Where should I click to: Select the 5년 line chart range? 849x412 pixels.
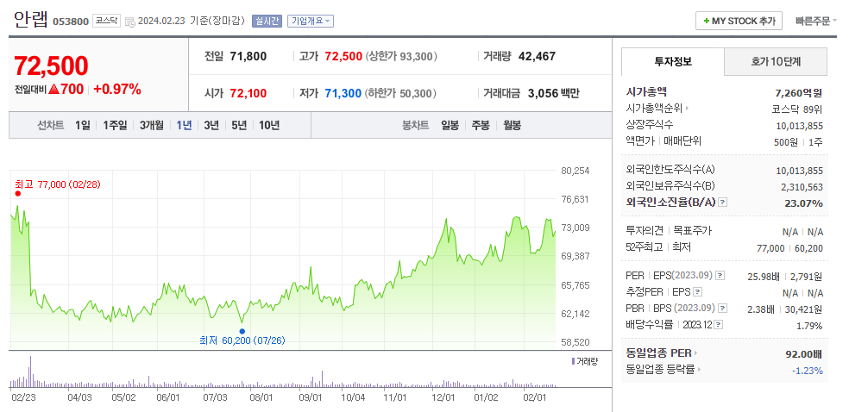pyautogui.click(x=239, y=126)
